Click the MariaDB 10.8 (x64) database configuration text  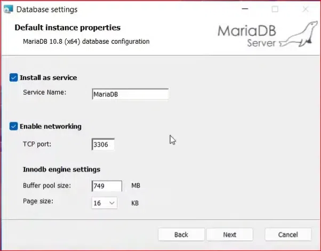[86, 42]
